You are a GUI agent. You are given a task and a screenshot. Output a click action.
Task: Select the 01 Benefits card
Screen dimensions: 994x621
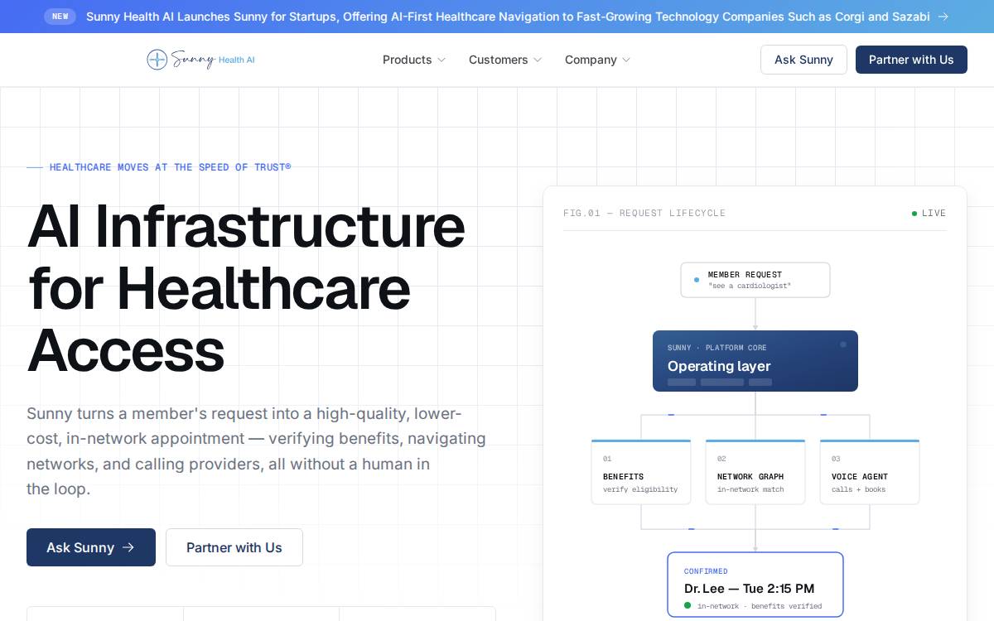pos(641,472)
